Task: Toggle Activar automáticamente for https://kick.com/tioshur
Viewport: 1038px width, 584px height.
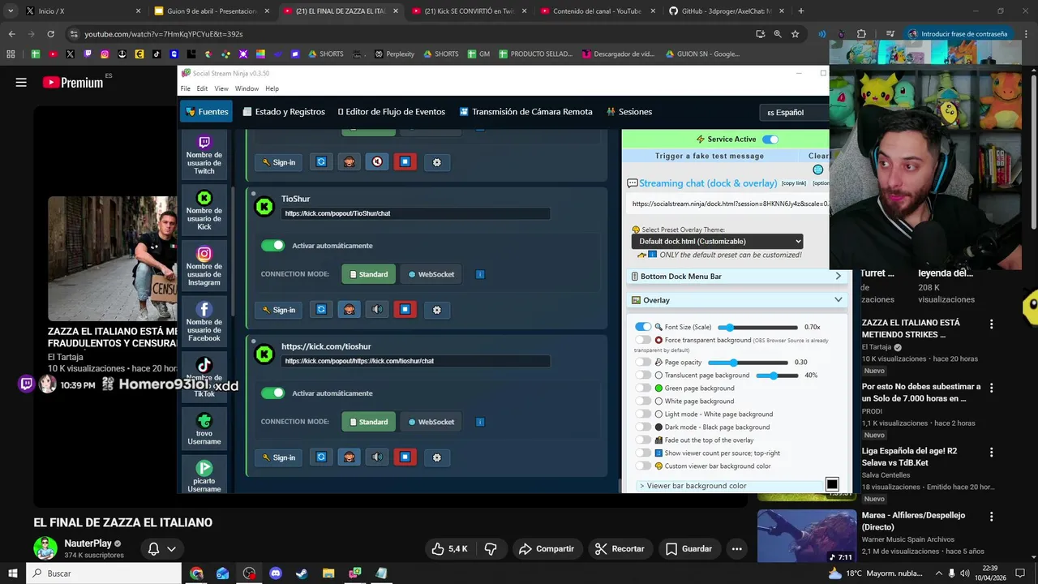Action: pyautogui.click(x=273, y=393)
